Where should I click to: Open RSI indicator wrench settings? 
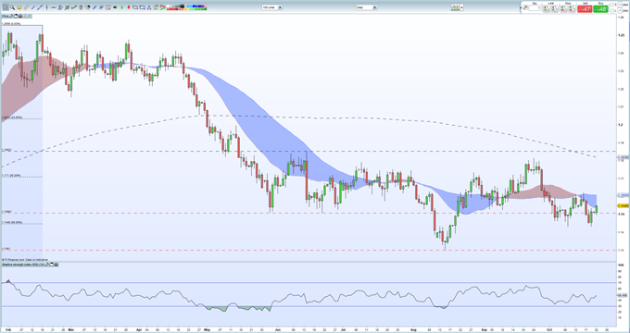pyautogui.click(x=47, y=265)
